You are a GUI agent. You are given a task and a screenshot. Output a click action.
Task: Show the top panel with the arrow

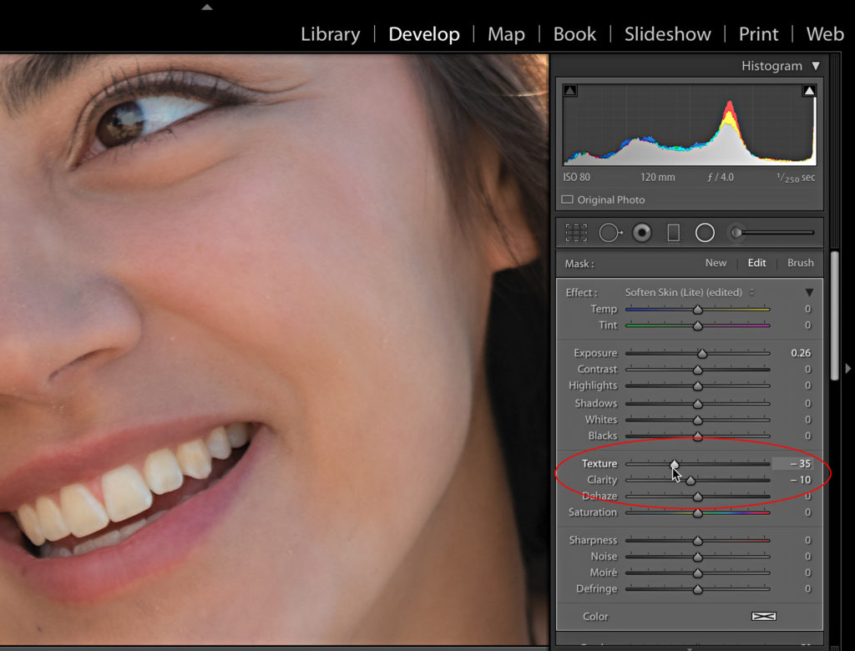[x=207, y=7]
